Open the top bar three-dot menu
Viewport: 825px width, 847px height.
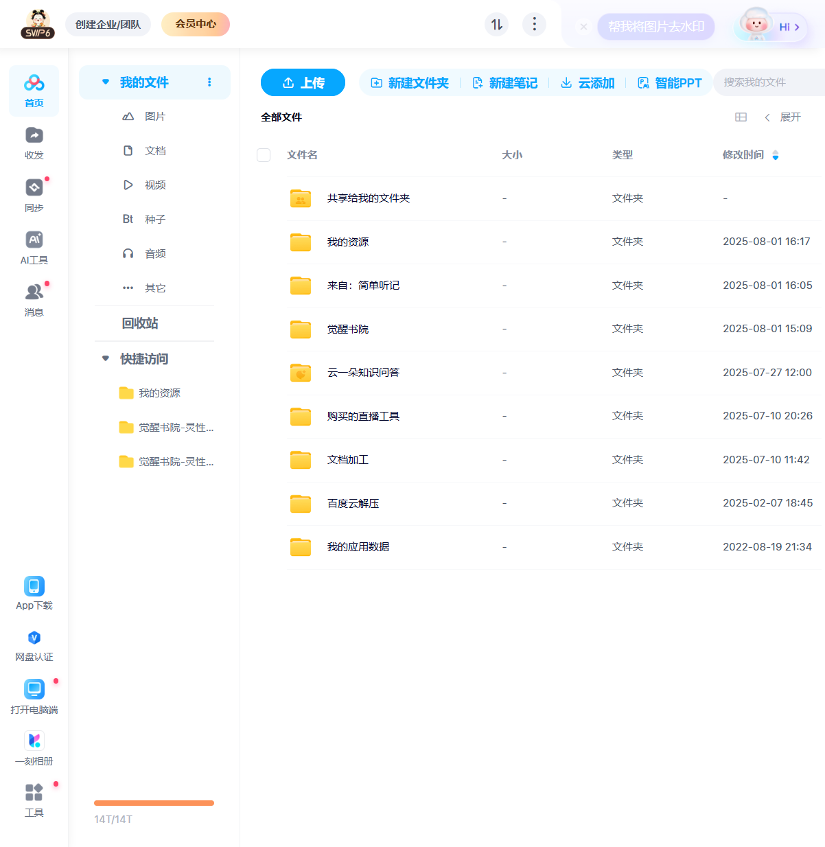click(x=535, y=24)
